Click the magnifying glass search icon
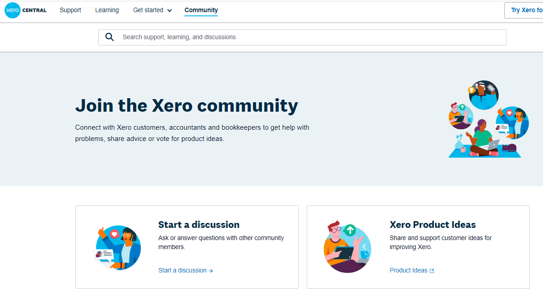 coord(110,37)
